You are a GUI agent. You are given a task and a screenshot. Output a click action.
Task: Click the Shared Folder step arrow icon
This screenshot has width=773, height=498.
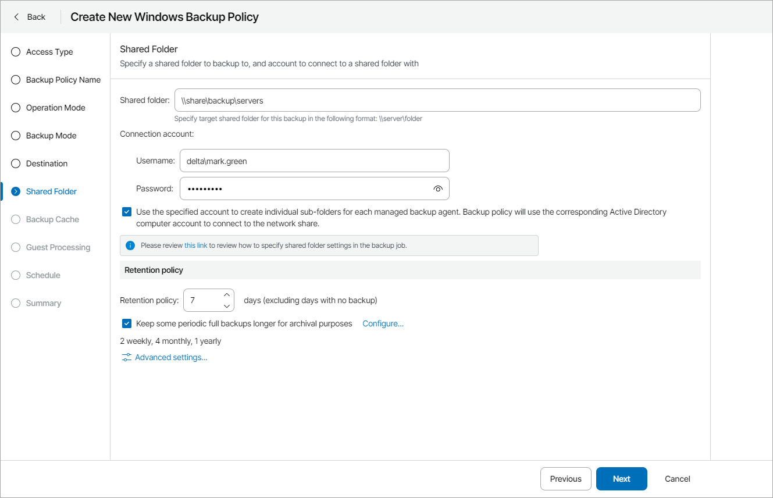(x=16, y=191)
